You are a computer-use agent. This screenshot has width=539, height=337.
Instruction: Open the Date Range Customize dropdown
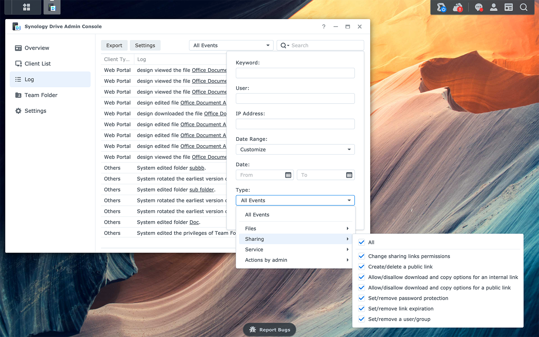coord(295,149)
